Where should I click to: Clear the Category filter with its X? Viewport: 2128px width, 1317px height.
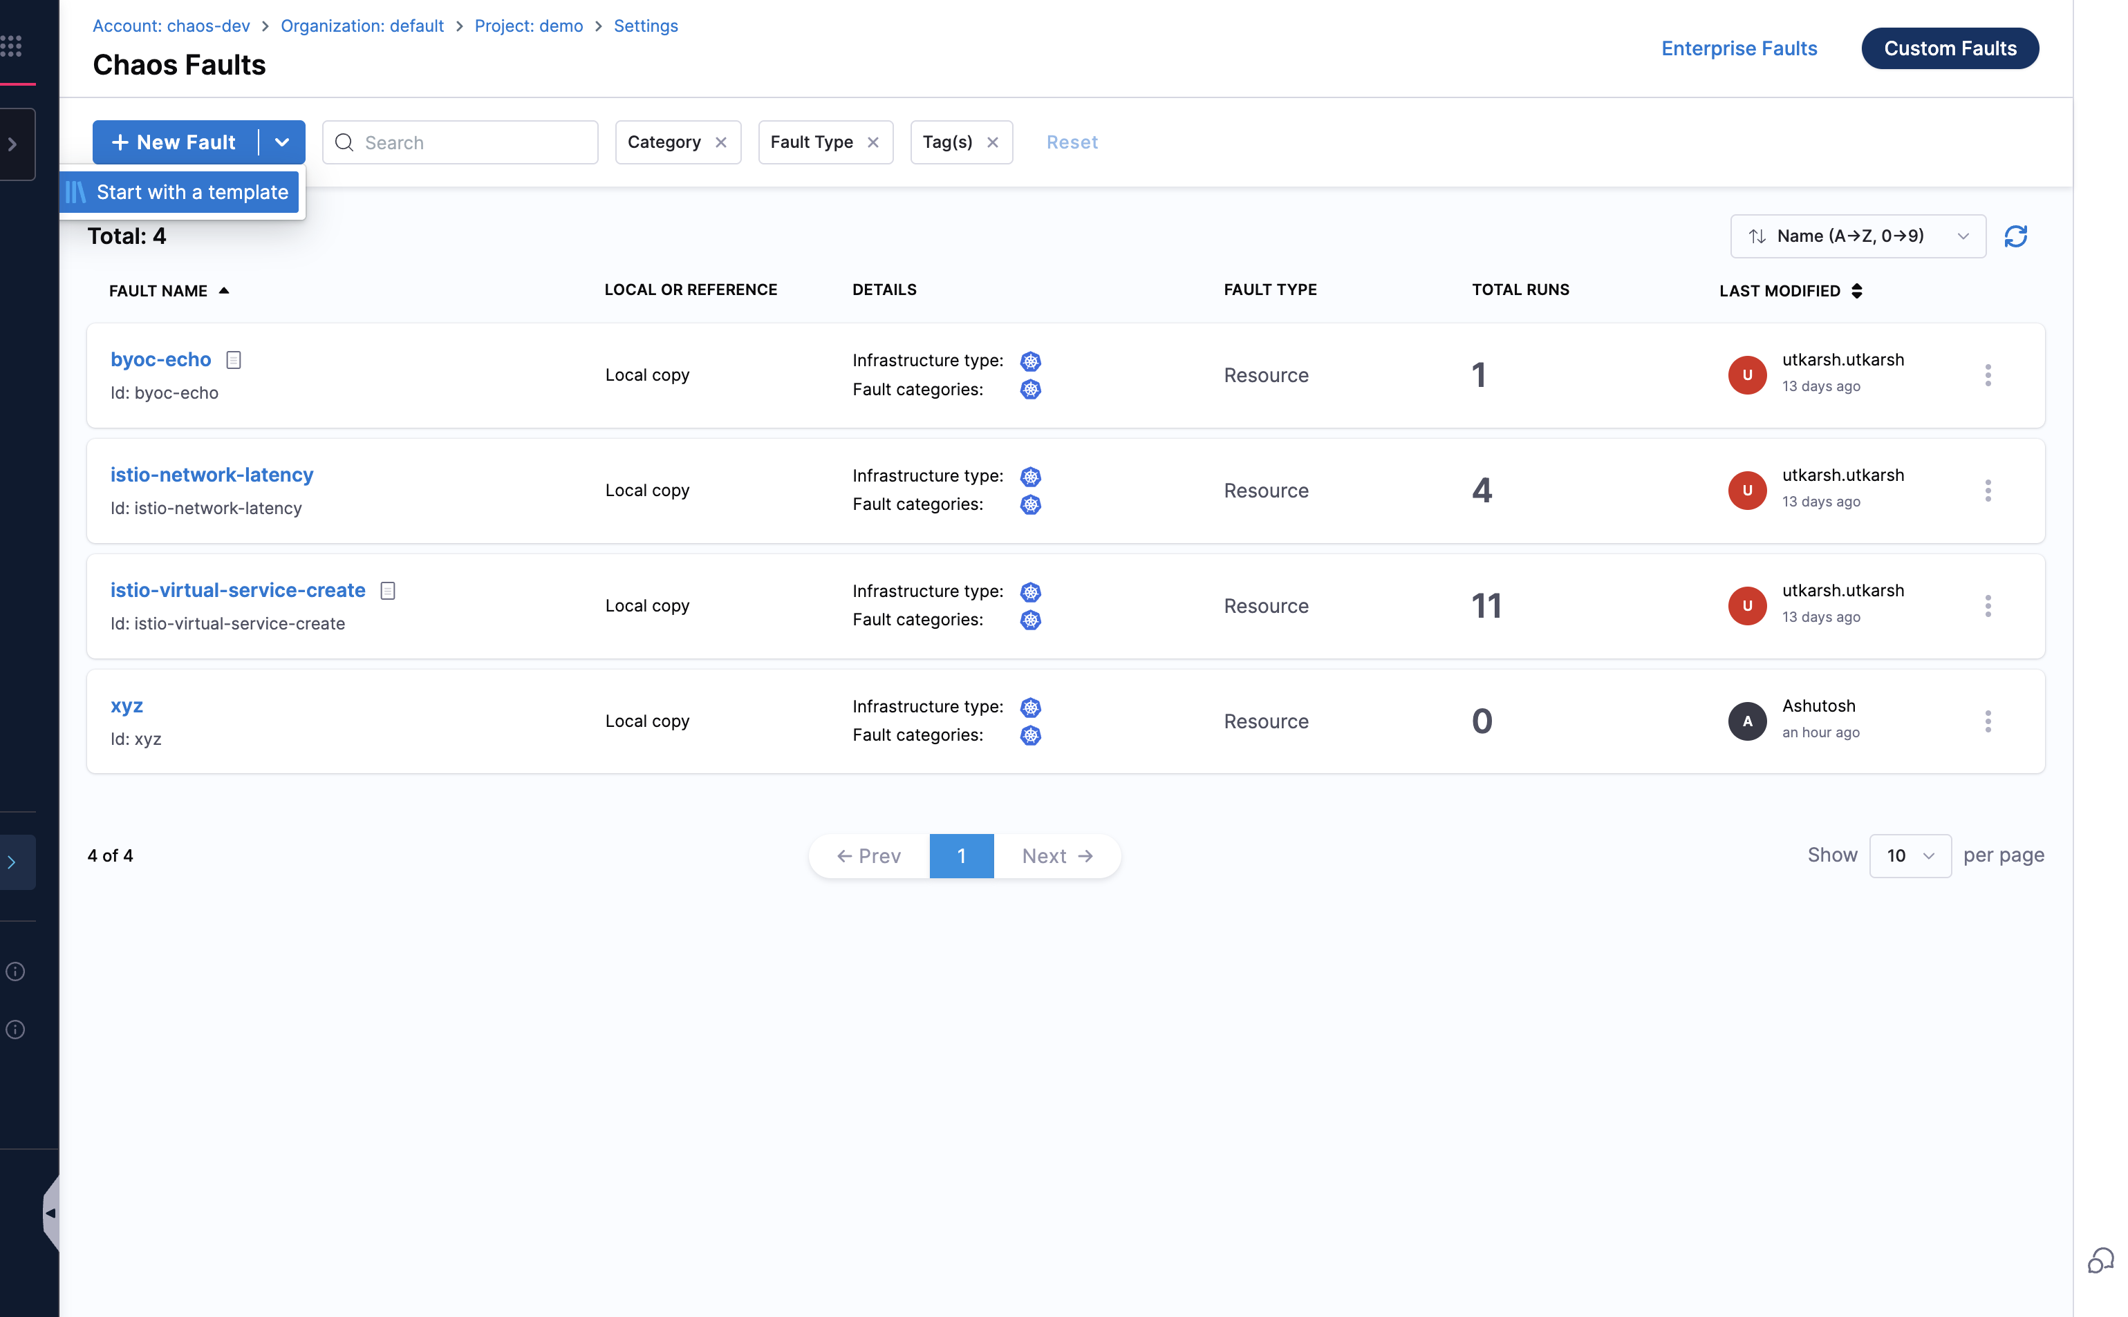tap(720, 143)
